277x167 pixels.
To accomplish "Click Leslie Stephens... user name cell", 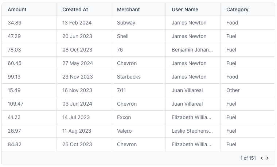I will pyautogui.click(x=193, y=131).
